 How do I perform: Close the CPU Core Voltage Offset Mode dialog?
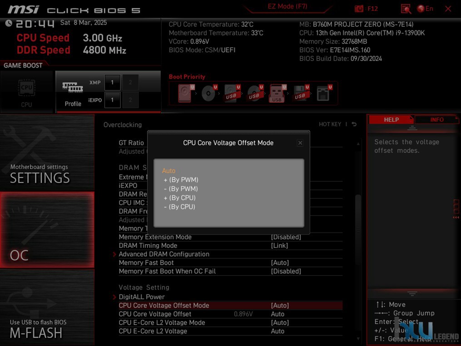[300, 143]
